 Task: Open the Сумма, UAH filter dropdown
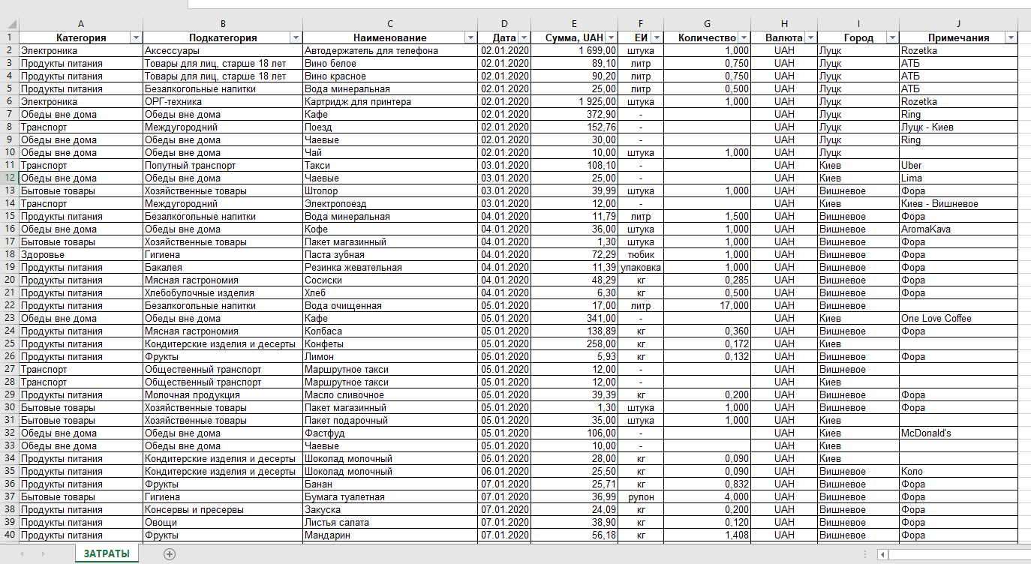pos(611,37)
